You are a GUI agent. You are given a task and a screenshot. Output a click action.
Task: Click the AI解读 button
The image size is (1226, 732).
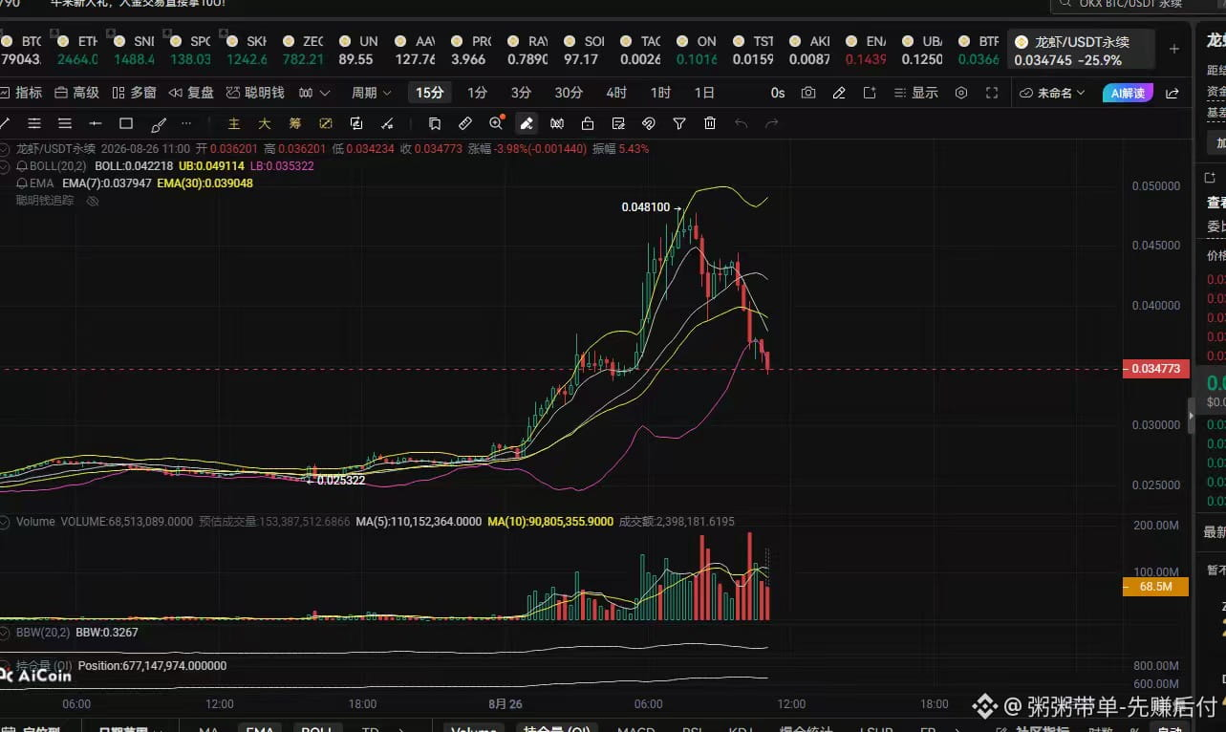(1129, 93)
